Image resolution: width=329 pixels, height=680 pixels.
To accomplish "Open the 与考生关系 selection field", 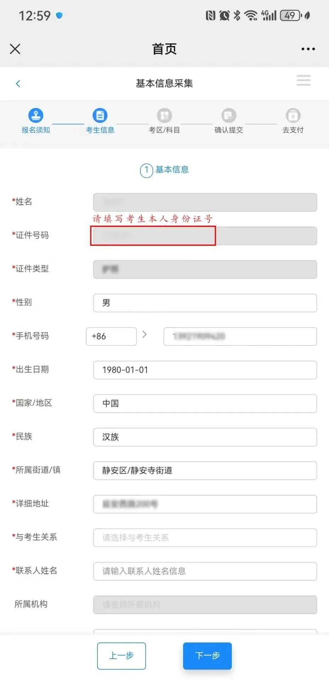I will pyautogui.click(x=205, y=538).
